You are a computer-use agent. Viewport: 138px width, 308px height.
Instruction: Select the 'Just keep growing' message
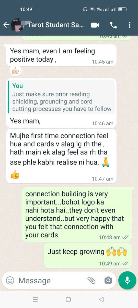click(88, 255)
